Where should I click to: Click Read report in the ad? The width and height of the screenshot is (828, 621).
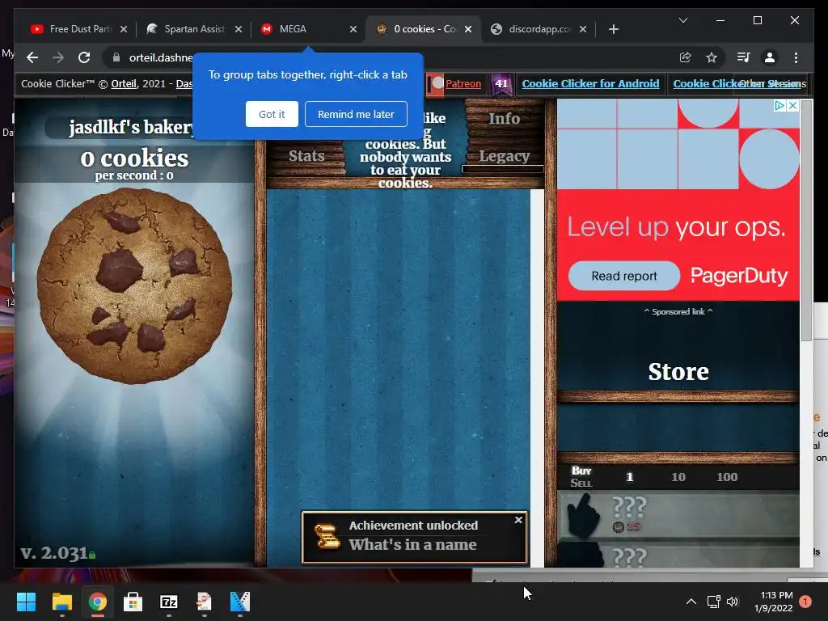623,276
